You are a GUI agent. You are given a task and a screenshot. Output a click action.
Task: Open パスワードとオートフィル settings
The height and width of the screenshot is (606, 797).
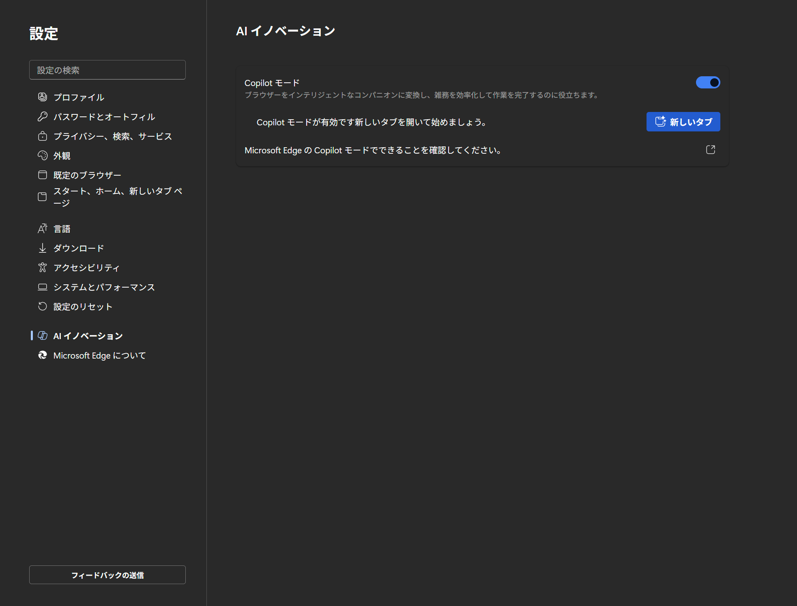tap(107, 116)
